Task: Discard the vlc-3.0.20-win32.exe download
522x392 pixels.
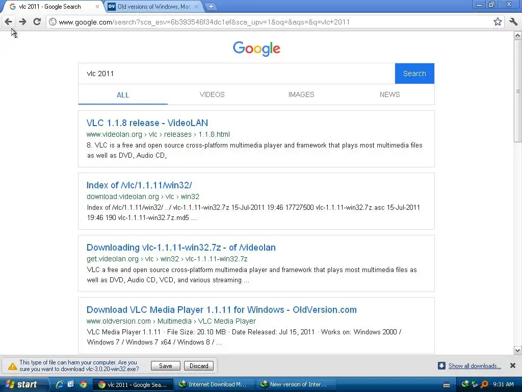Action: click(x=199, y=366)
